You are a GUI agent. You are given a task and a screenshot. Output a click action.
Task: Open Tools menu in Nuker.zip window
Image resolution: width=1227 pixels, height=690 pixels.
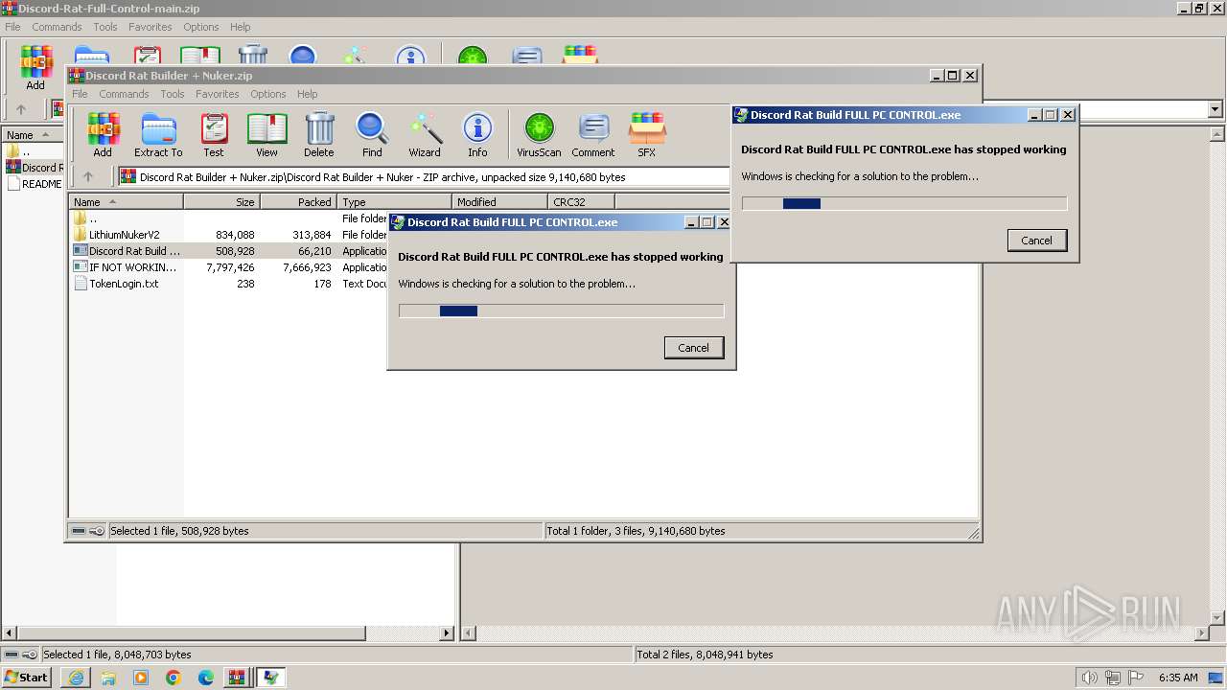point(173,94)
